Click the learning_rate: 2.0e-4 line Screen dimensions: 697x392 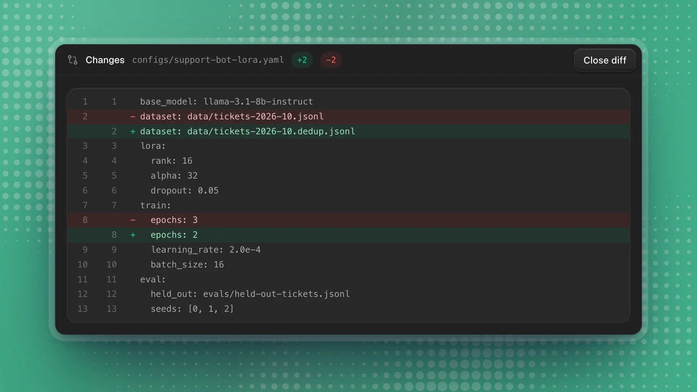[348, 250]
